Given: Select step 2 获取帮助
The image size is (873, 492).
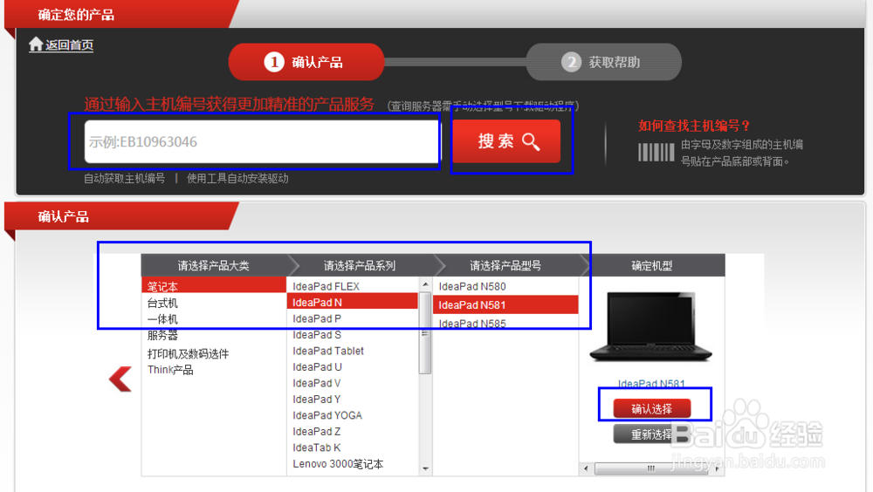Looking at the screenshot, I should 603,62.
